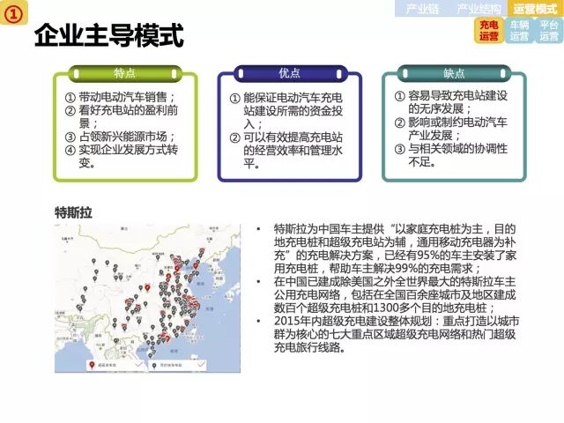Click the text 可以有效提高充电站的经营效率和管理水平
Screen dimensions: 564x423
pyautogui.click(x=293, y=151)
